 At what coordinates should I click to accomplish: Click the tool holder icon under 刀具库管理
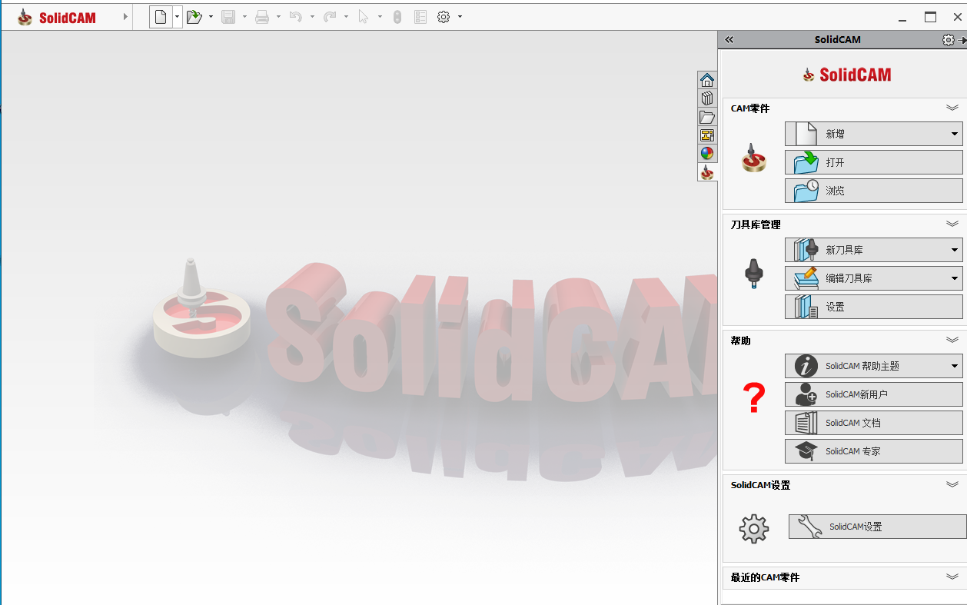(754, 274)
